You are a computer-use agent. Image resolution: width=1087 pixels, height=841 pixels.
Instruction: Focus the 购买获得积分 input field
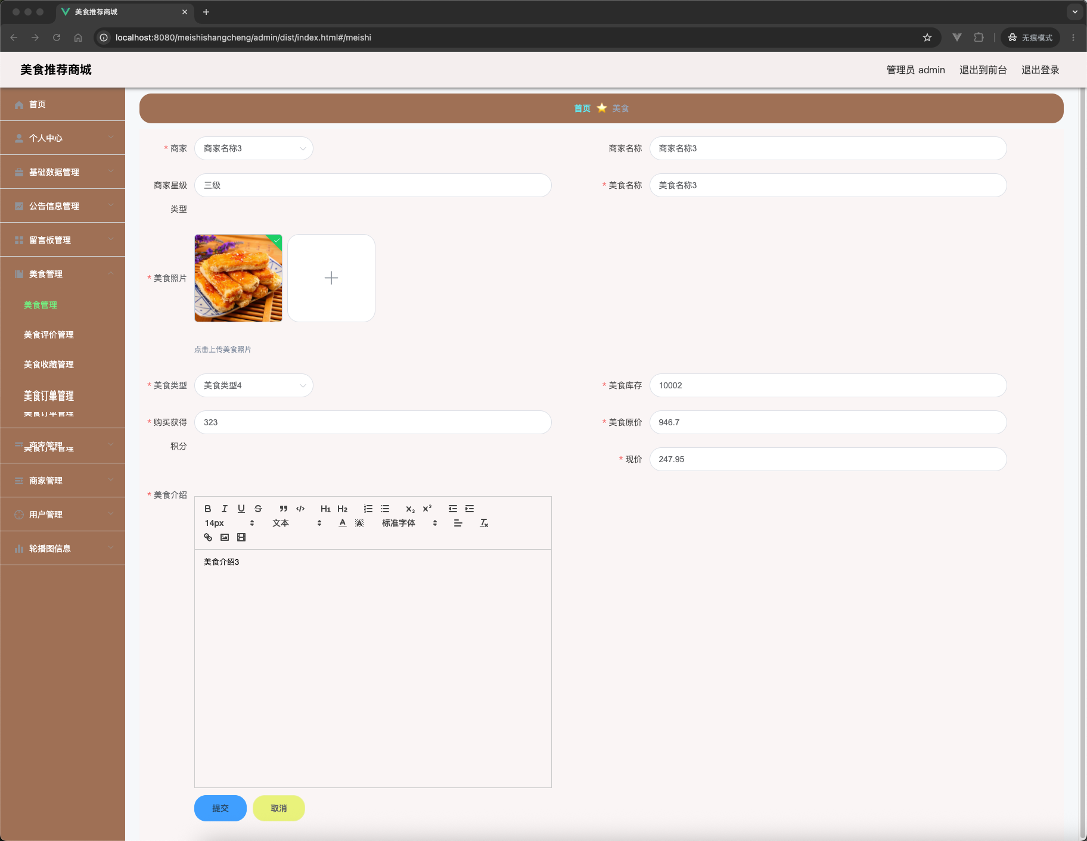(372, 422)
